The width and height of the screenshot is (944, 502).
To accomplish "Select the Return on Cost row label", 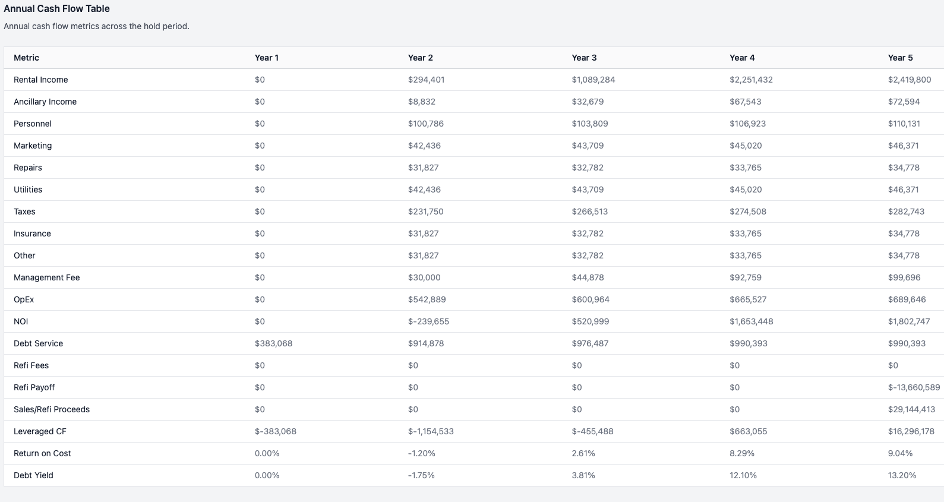I will [x=42, y=453].
